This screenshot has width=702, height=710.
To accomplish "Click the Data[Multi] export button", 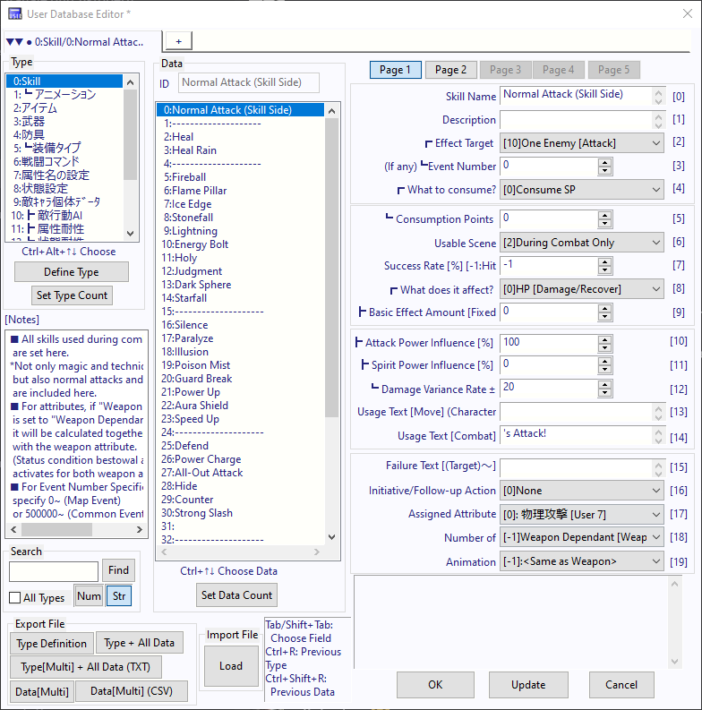I will 42,691.
